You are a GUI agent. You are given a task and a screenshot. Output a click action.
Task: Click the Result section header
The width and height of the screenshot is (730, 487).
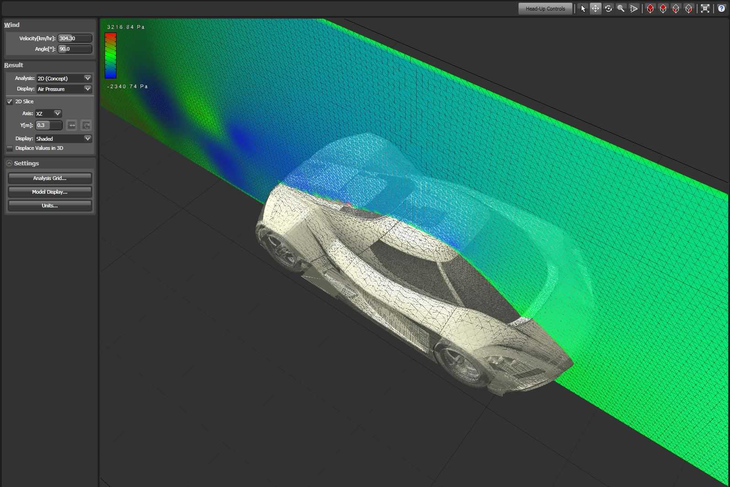14,65
